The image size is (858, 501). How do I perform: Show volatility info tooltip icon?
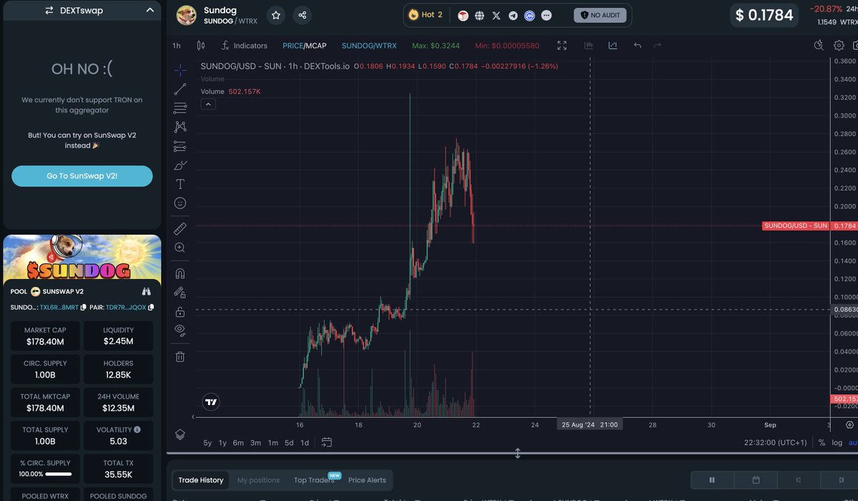(137, 429)
